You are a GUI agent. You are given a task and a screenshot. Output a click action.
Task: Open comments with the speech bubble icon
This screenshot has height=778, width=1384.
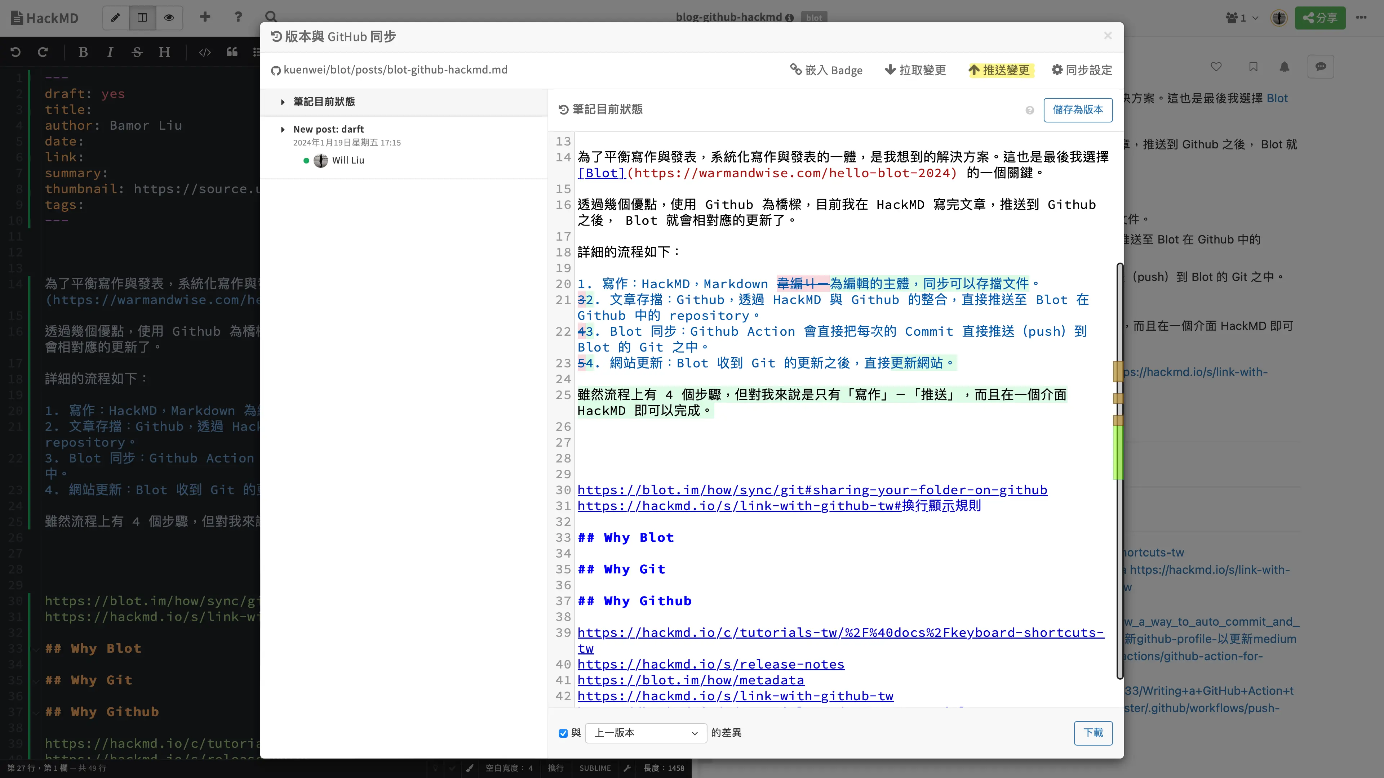coord(1321,67)
